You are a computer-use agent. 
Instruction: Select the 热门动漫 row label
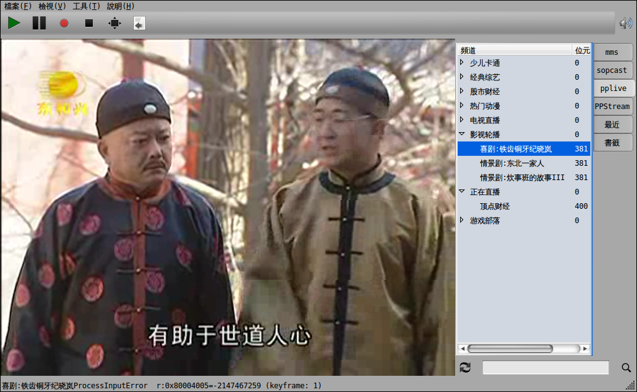coord(484,106)
